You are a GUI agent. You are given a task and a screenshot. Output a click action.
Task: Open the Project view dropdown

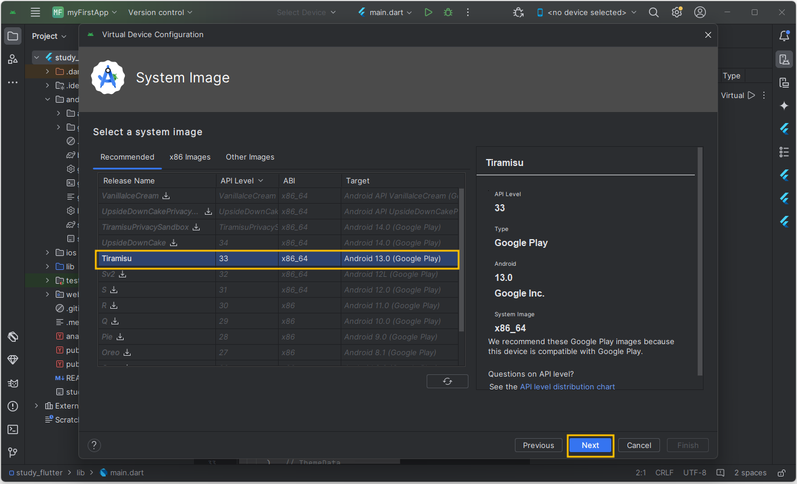point(49,36)
